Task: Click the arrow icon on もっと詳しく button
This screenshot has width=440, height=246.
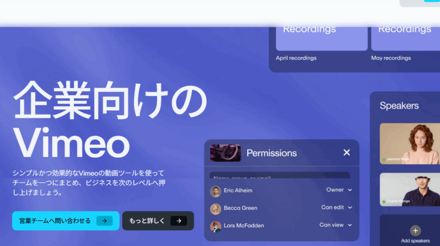Action: click(x=179, y=221)
